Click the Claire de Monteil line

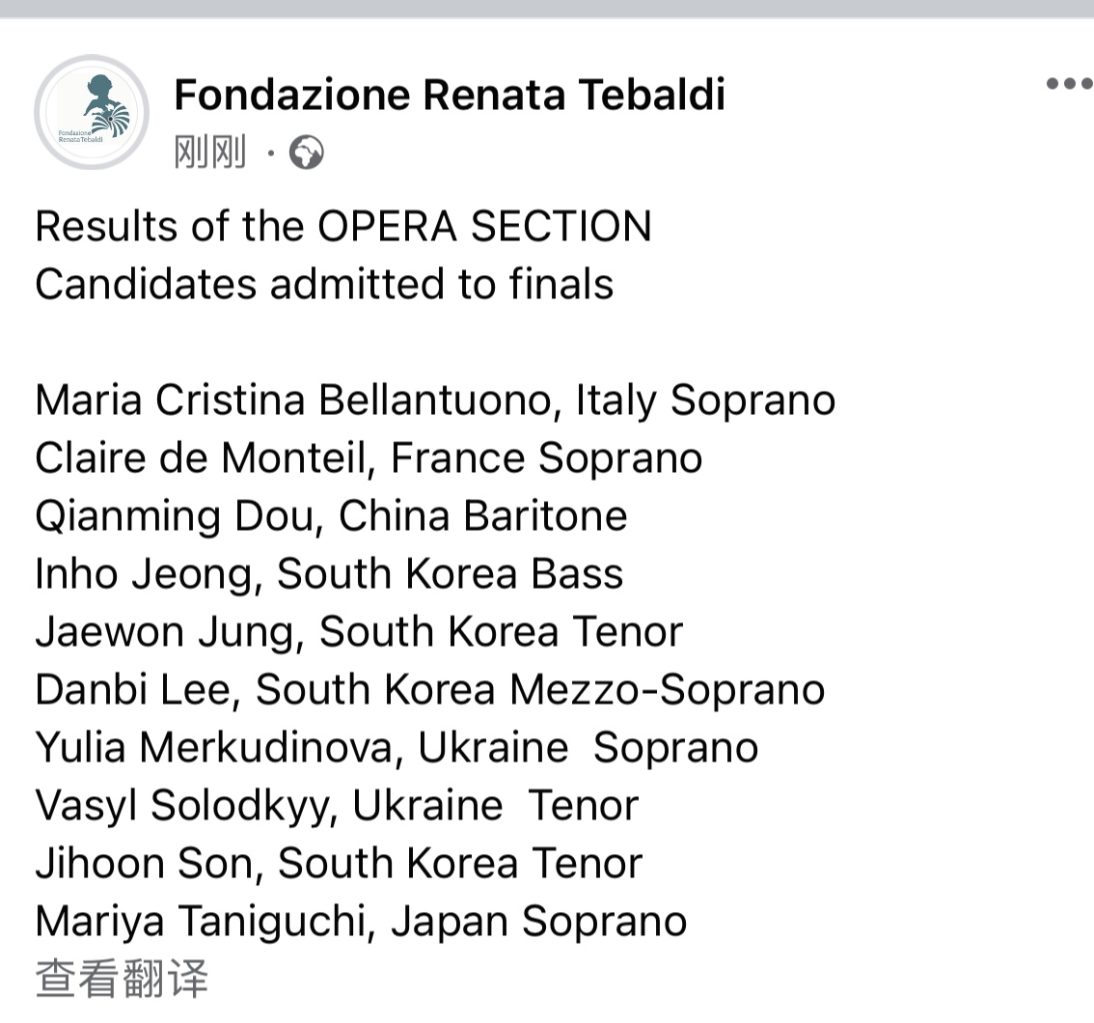coord(369,458)
